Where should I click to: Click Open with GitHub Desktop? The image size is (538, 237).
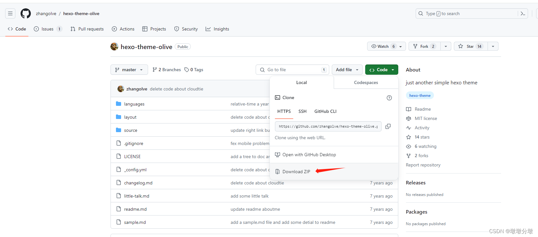[309, 155]
